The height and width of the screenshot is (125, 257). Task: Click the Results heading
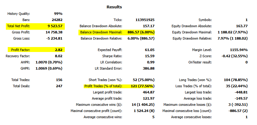(114, 7)
